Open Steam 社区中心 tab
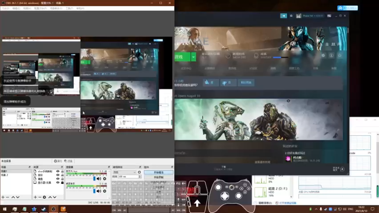Screen dimensions: 379x213 coord(186,68)
